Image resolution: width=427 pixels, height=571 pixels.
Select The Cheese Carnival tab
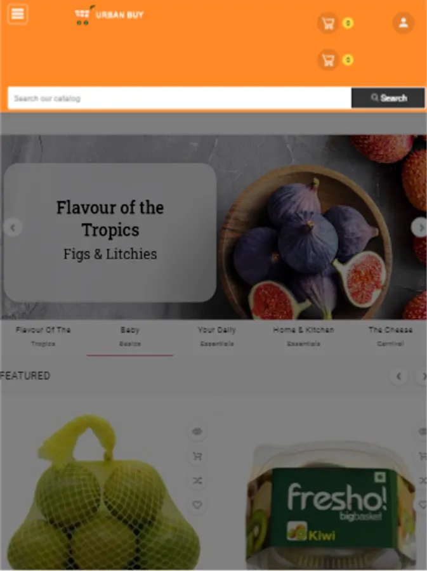pos(390,336)
